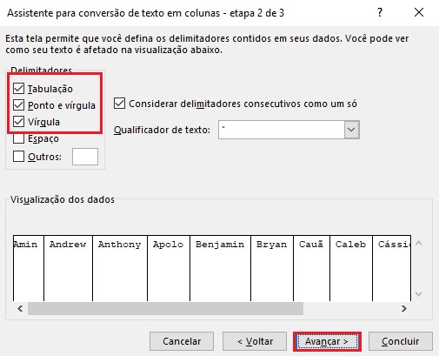Check the Outros delimiter checkbox
Image resolution: width=439 pixels, height=356 pixels.
pyautogui.click(x=18, y=157)
